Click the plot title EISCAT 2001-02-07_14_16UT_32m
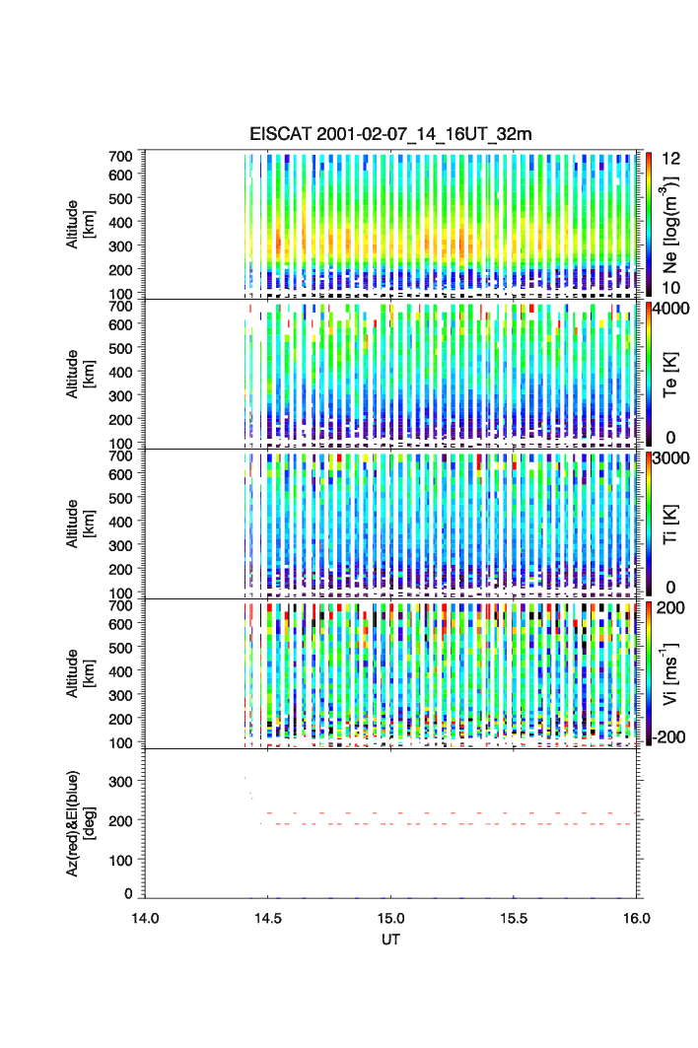The width and height of the screenshot is (698, 1048). pos(390,134)
